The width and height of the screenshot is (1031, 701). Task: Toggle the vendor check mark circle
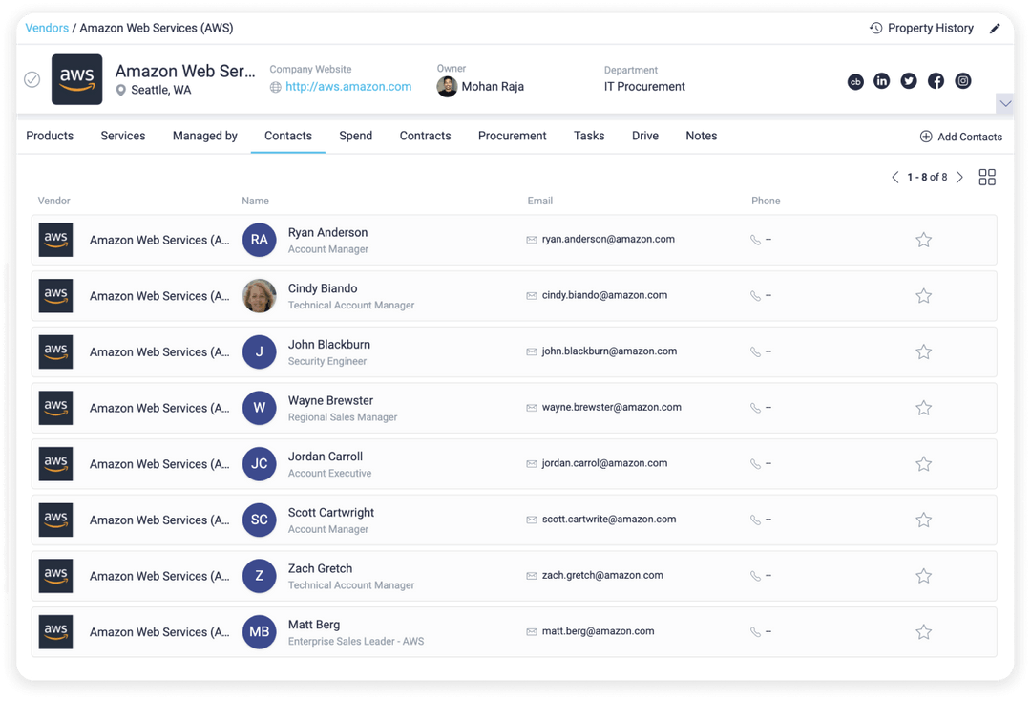pyautogui.click(x=32, y=79)
